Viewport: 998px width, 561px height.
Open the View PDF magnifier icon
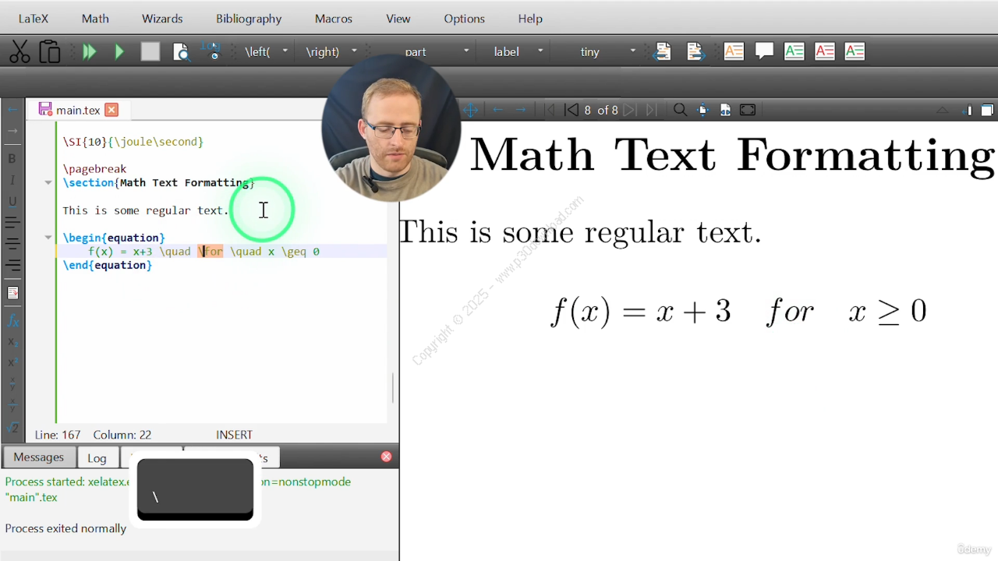181,52
